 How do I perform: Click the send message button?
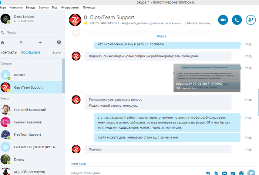click(251, 172)
